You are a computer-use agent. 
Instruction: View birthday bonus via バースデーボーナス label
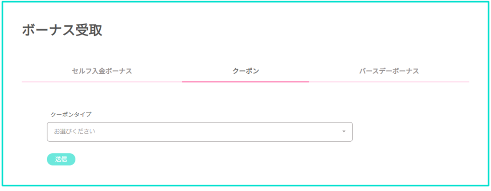(x=389, y=71)
